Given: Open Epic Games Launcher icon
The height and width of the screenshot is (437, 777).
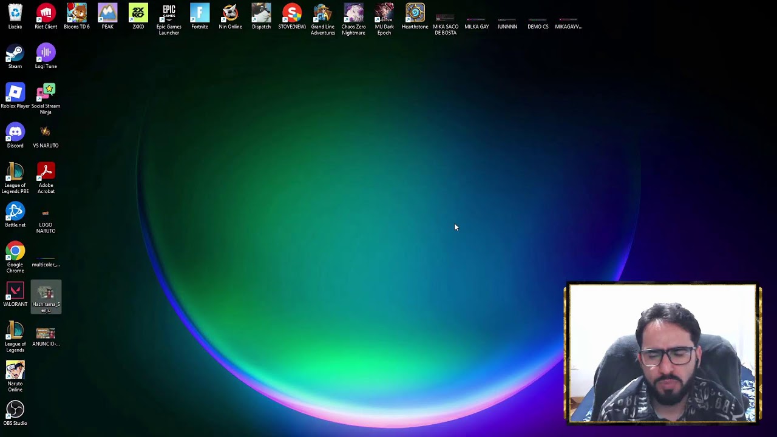Looking at the screenshot, I should pos(169,19).
